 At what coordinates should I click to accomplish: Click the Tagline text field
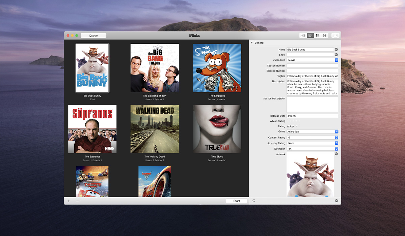312,76
